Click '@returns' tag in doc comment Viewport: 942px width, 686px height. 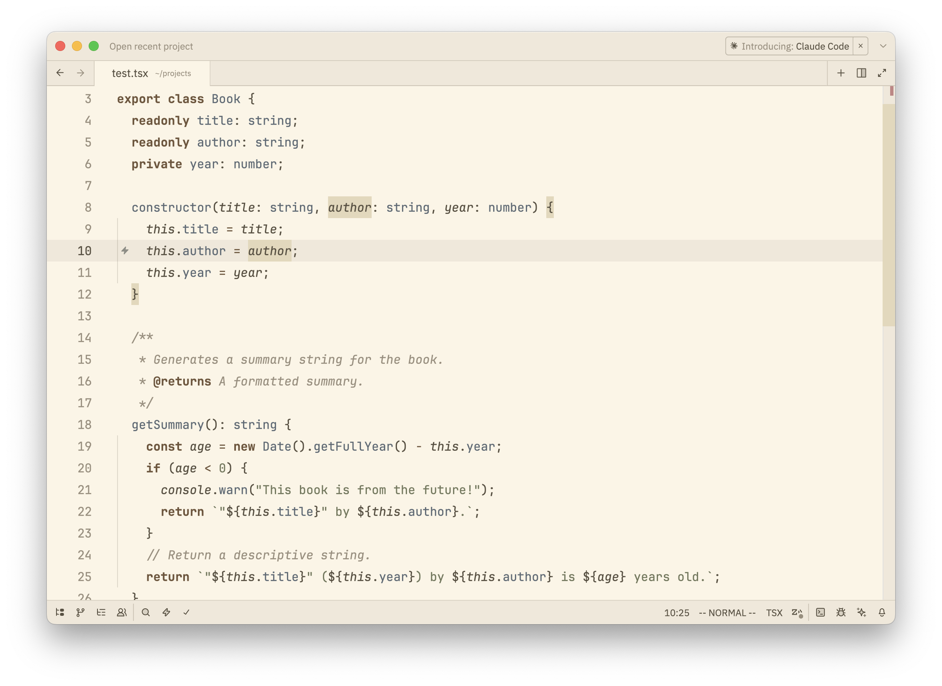pos(182,381)
